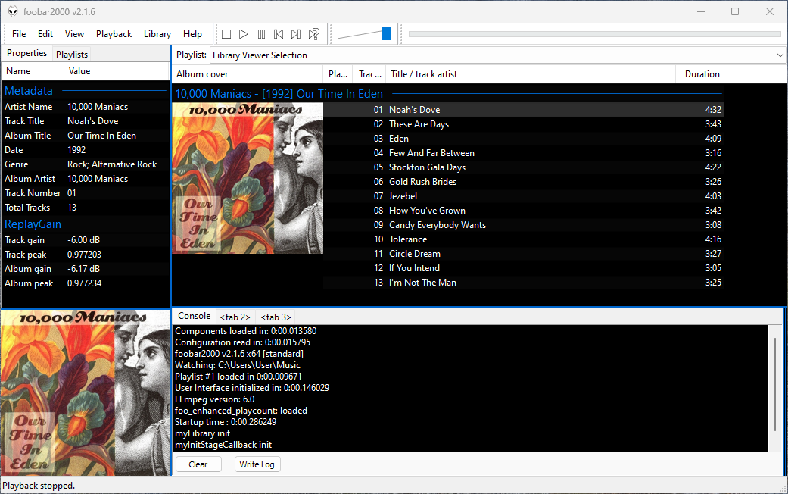Click album cover art in playlist
Viewport: 788px width, 494px height.
coord(248,178)
